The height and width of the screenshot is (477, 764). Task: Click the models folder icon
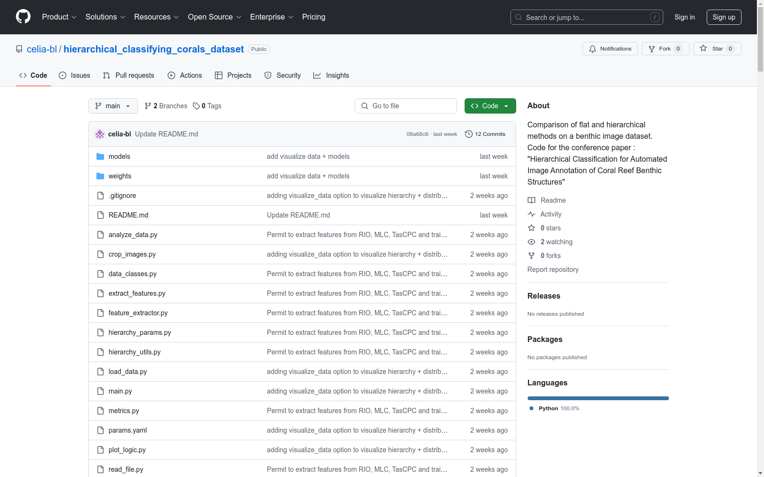tap(100, 156)
